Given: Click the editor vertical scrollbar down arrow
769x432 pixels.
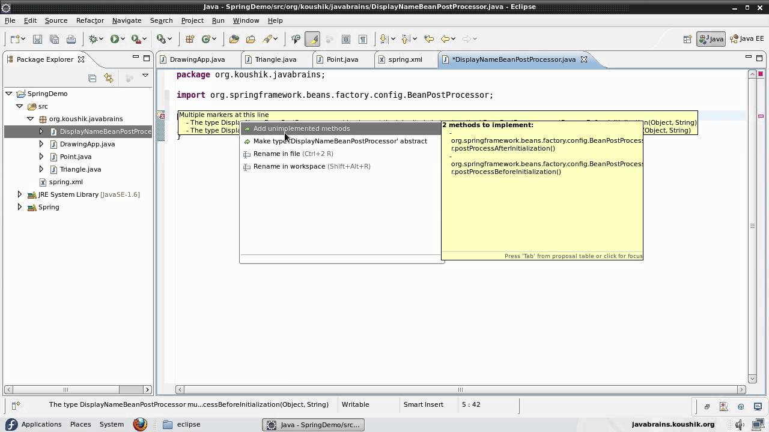Looking at the screenshot, I should click(752, 379).
